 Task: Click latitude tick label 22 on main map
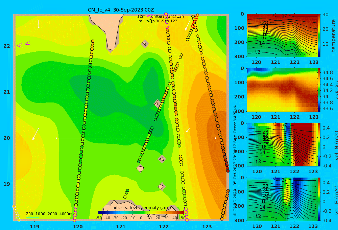tap(7, 46)
